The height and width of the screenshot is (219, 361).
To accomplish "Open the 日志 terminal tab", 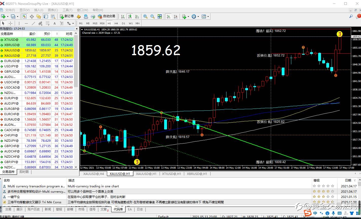I will [x=140, y=209].
